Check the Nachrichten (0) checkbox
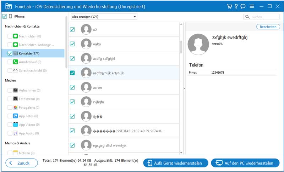This screenshot has height=172, width=284. click(x=10, y=36)
